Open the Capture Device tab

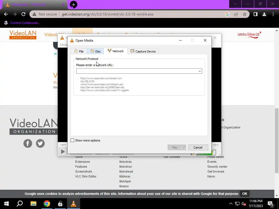tap(143, 51)
